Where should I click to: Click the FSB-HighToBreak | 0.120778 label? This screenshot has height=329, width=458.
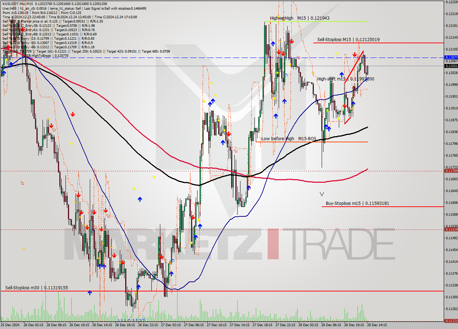[x=45, y=56]
